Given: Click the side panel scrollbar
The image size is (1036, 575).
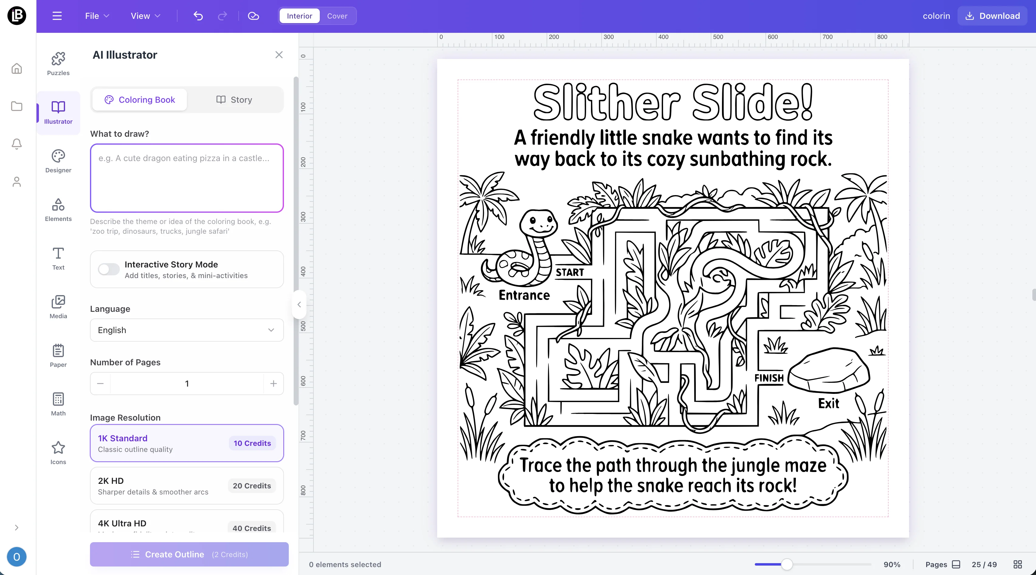Looking at the screenshot, I should click(x=296, y=241).
